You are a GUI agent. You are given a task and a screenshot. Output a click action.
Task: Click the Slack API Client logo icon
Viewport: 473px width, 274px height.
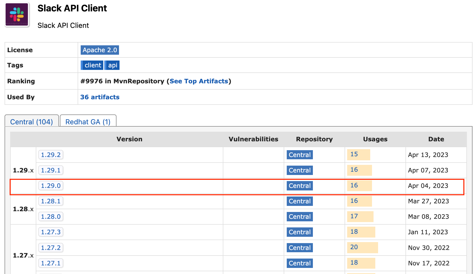[17, 15]
